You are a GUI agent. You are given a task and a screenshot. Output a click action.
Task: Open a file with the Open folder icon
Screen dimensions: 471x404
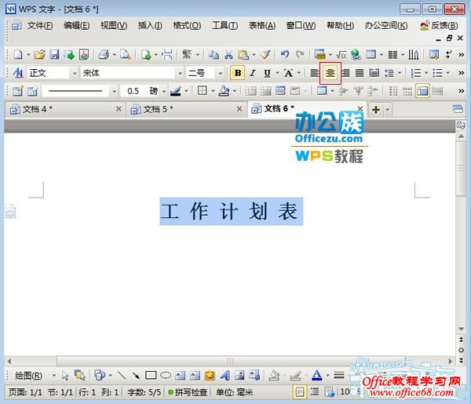tap(39, 55)
